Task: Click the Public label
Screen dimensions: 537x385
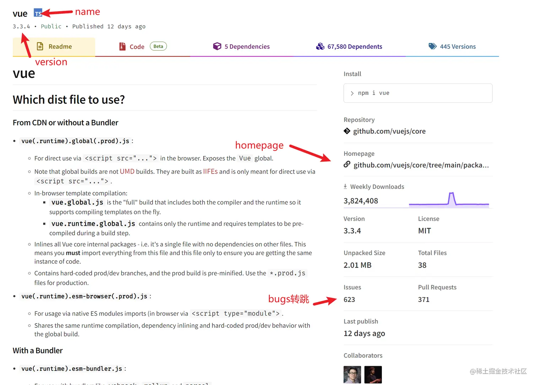Action: tap(51, 26)
